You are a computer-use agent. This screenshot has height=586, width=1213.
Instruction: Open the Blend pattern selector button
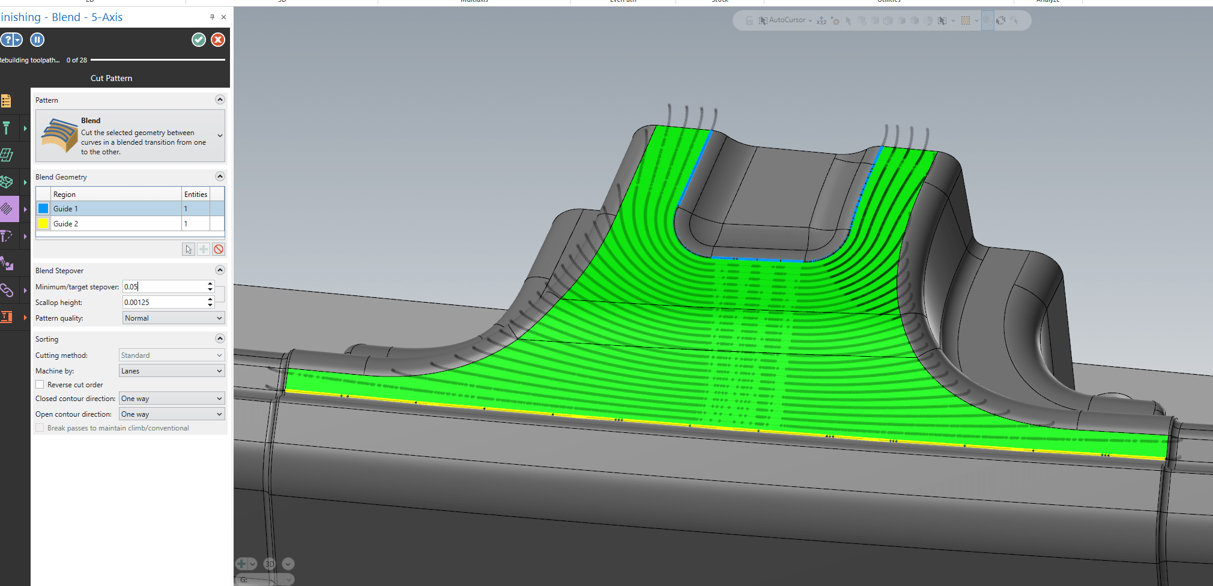point(130,136)
